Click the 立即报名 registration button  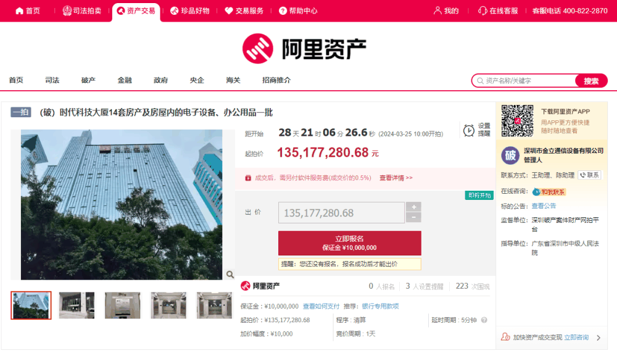349,243
